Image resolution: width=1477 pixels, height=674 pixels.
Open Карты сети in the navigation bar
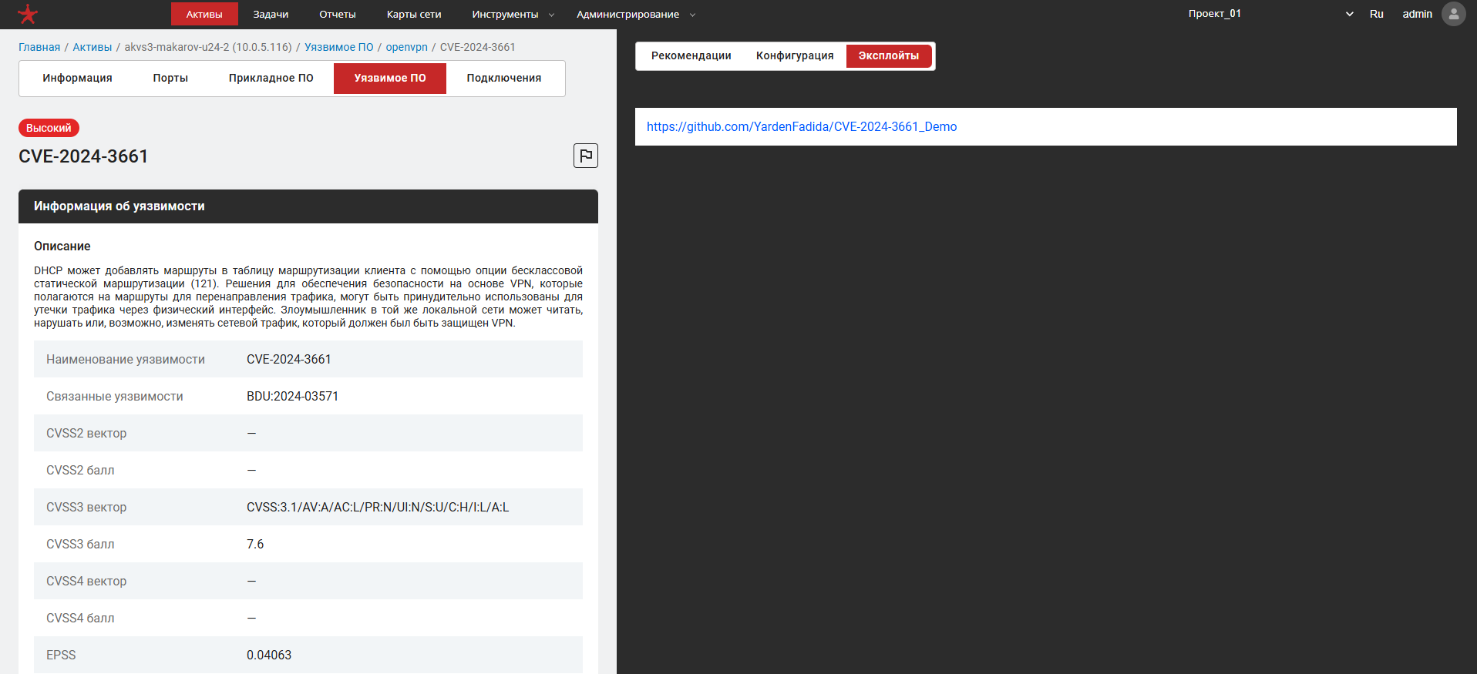414,14
